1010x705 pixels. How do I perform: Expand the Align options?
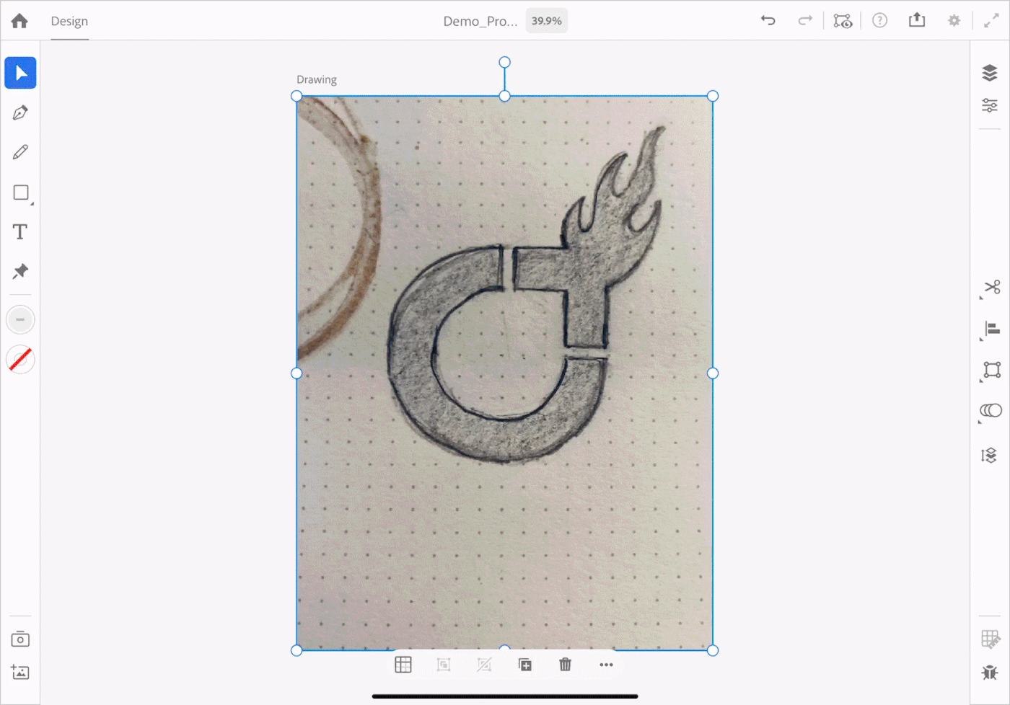991,329
